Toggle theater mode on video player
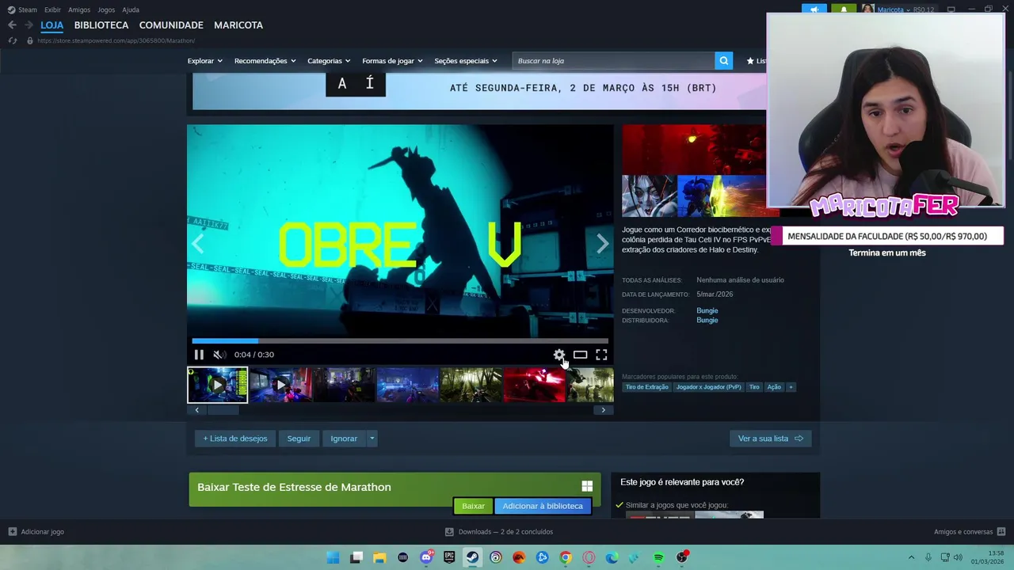The width and height of the screenshot is (1014, 570). pos(580,355)
